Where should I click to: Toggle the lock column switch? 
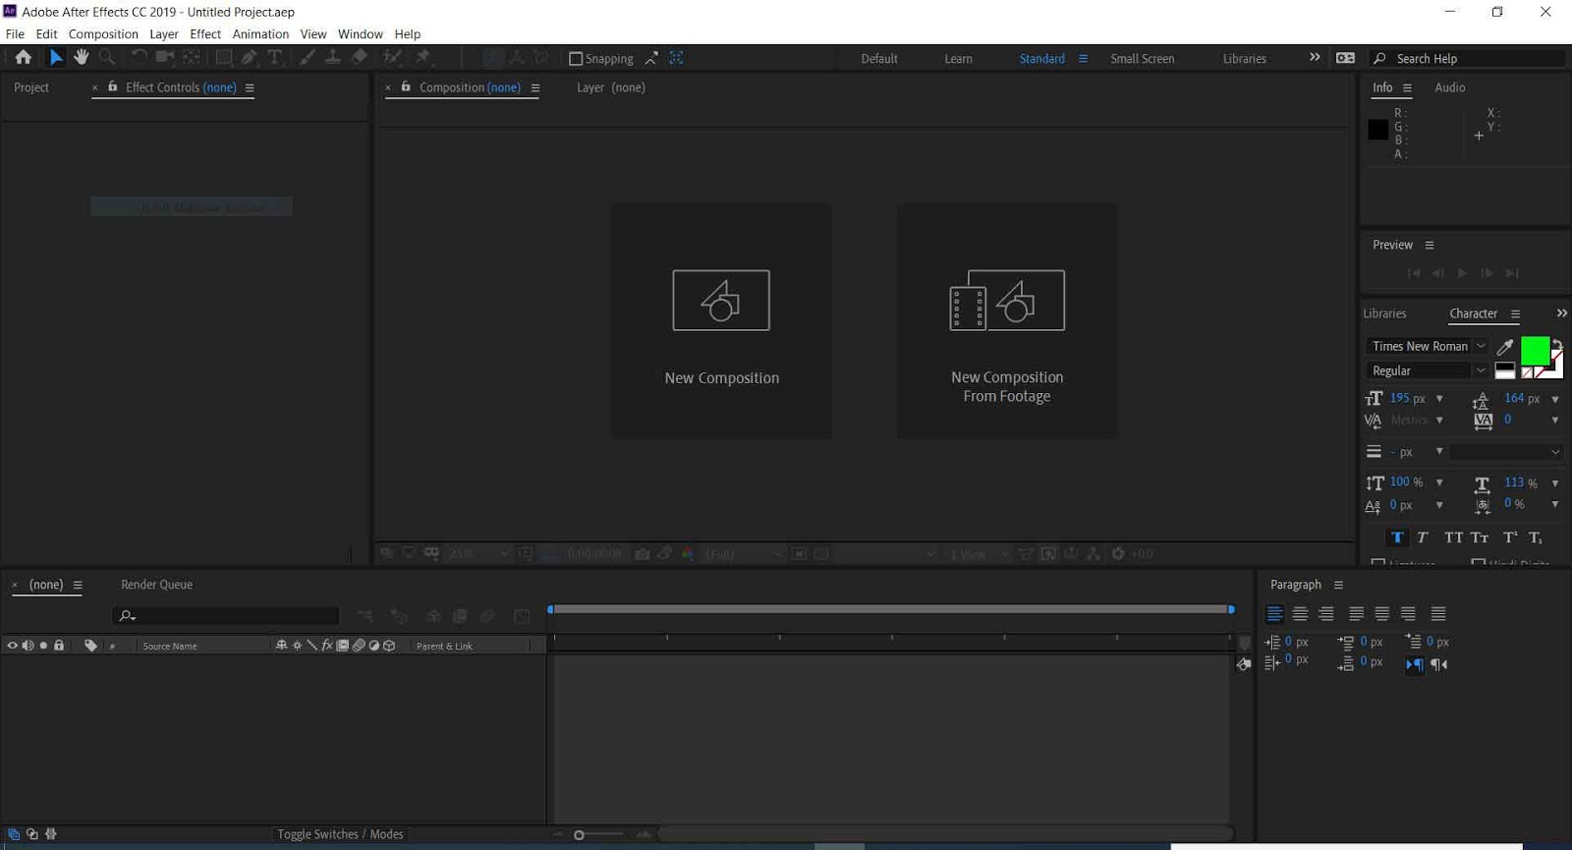pyautogui.click(x=59, y=646)
